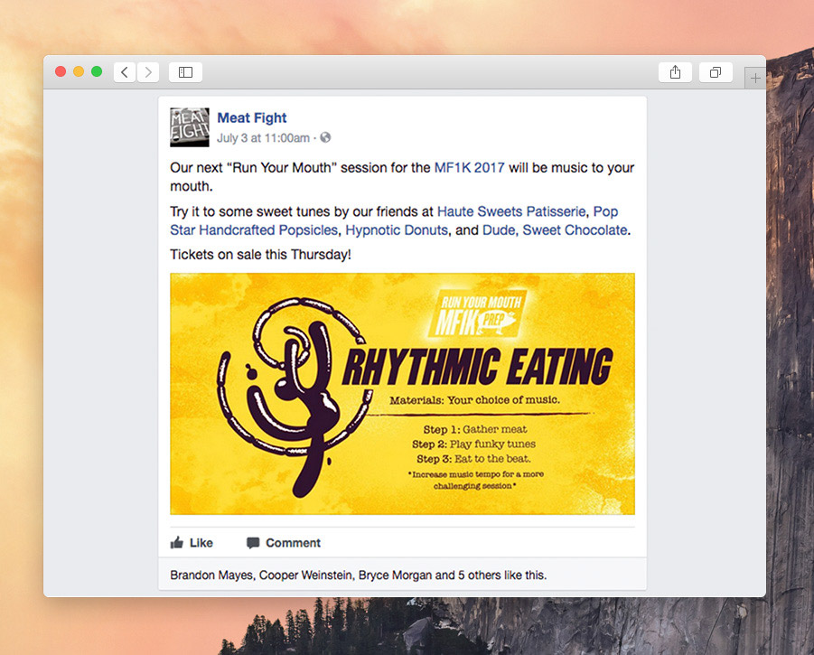Click the July 3 at 11:00am timestamp

263,138
